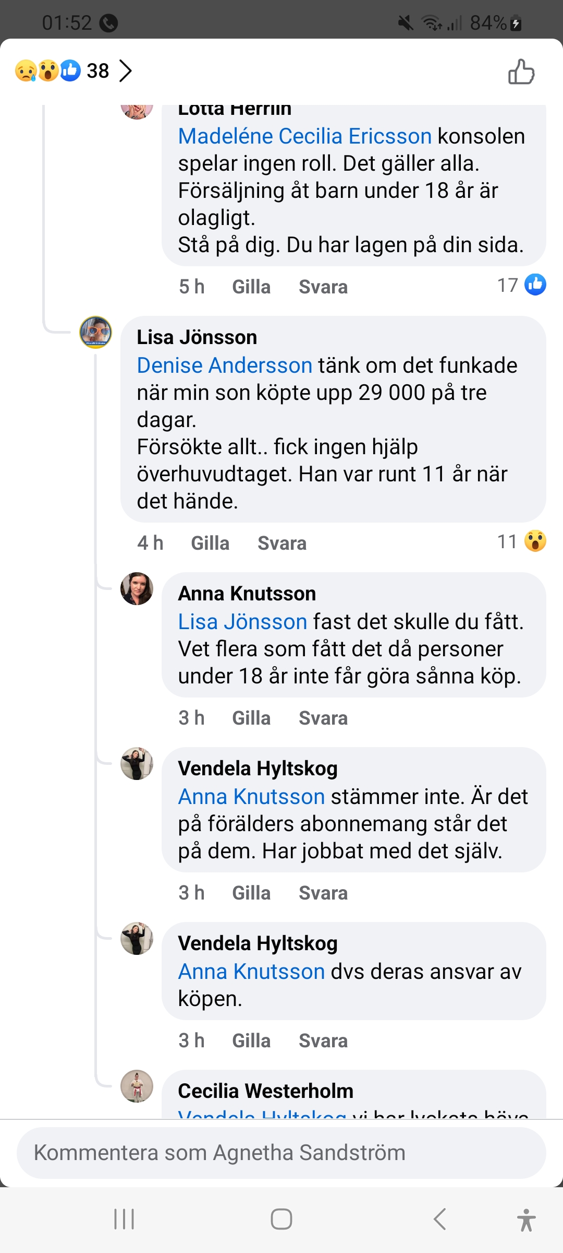Image resolution: width=563 pixels, height=1253 pixels.
Task: Tap the 11 wow reaction icon
Action: click(535, 541)
